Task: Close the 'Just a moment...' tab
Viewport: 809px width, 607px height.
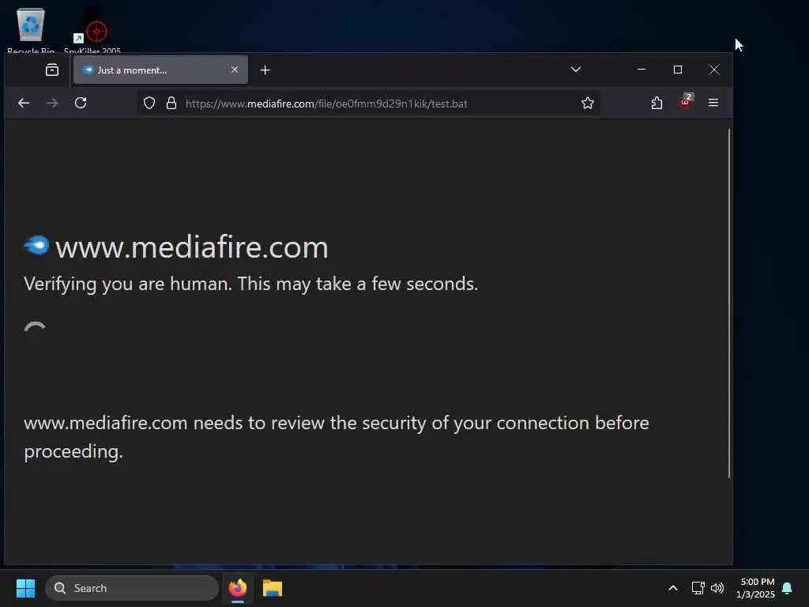Action: [x=234, y=70]
